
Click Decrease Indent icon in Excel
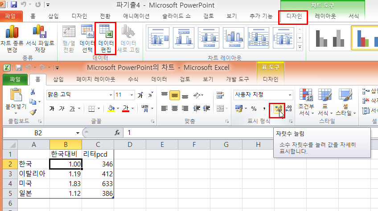click(x=197, y=109)
